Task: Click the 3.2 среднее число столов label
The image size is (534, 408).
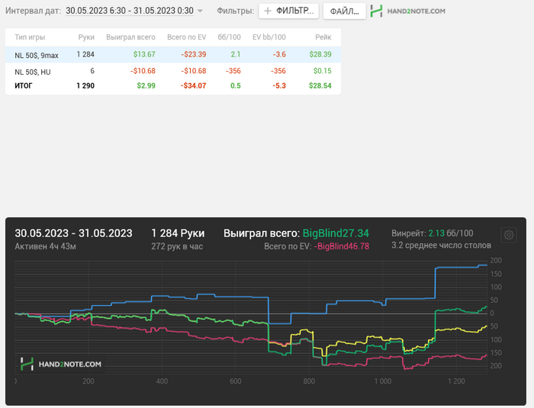Action: (442, 246)
